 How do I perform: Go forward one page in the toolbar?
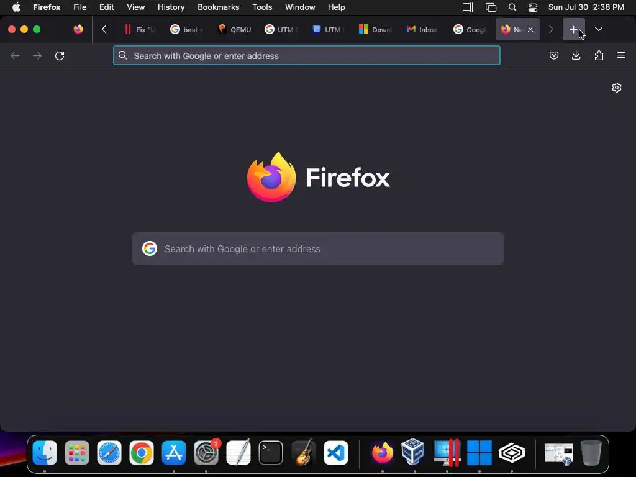[x=37, y=55]
